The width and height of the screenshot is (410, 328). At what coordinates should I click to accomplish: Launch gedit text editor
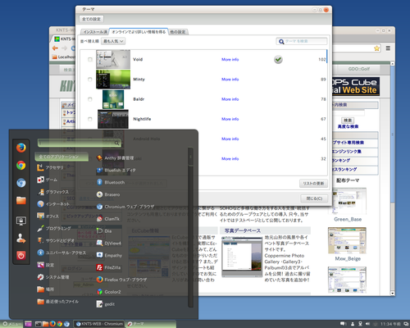point(106,304)
